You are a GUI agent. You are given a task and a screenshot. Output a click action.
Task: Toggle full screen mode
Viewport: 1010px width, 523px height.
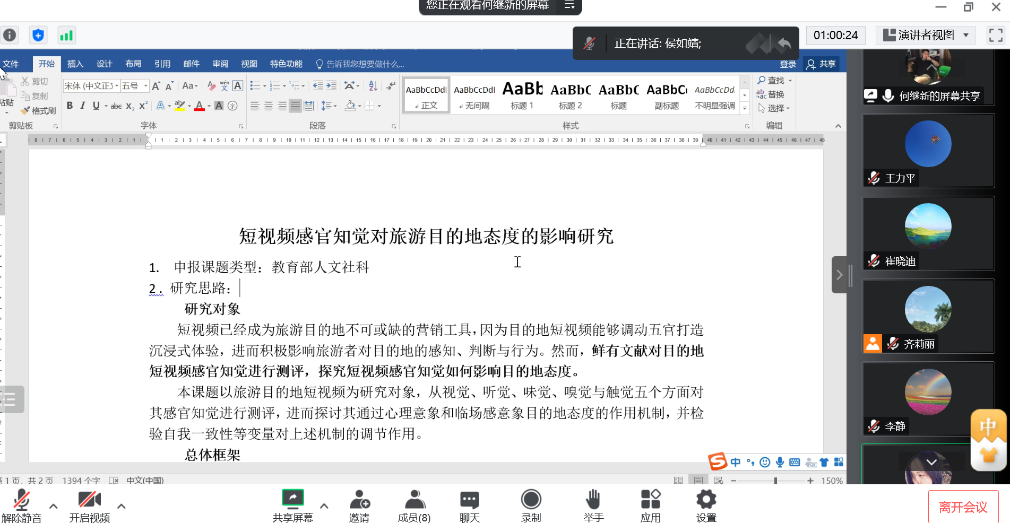click(x=996, y=36)
